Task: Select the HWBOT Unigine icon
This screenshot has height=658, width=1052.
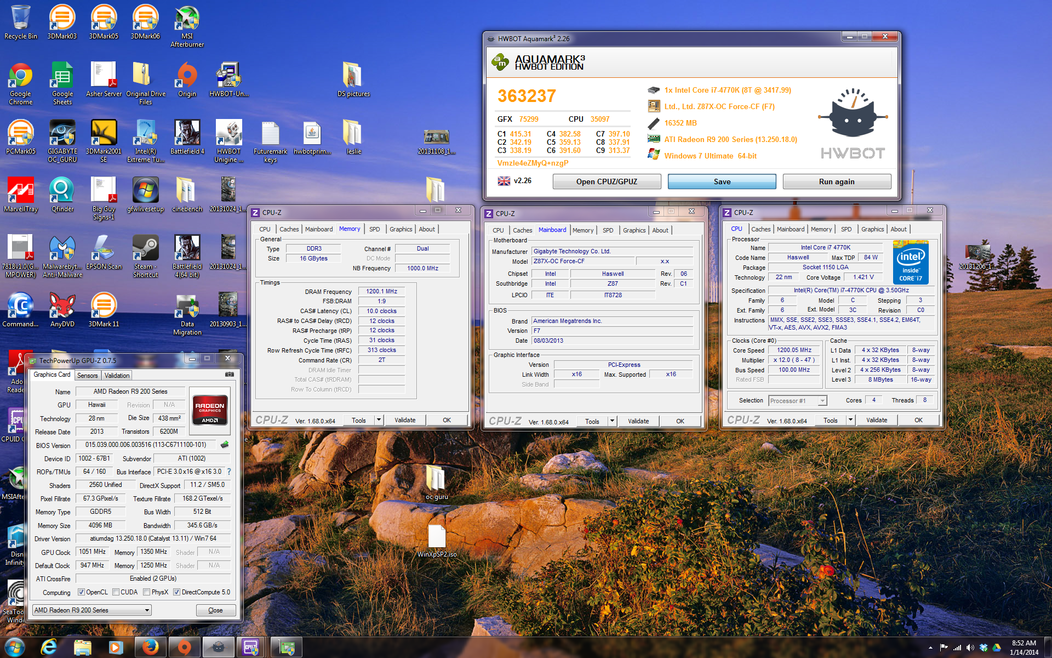Action: point(228,141)
